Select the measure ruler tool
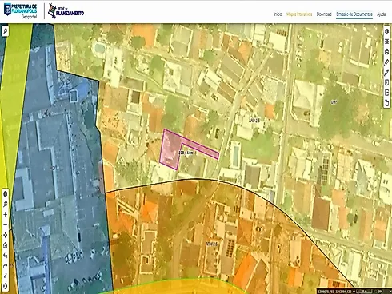The width and height of the screenshot is (392, 294). coord(386,62)
